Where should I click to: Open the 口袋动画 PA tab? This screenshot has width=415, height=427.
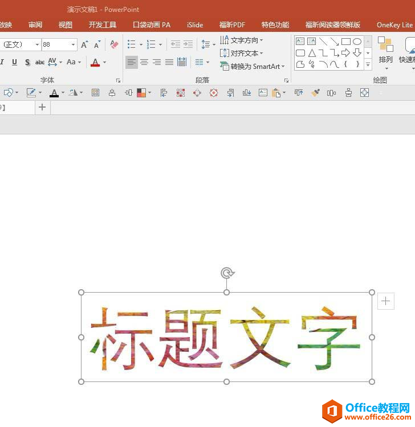click(152, 25)
